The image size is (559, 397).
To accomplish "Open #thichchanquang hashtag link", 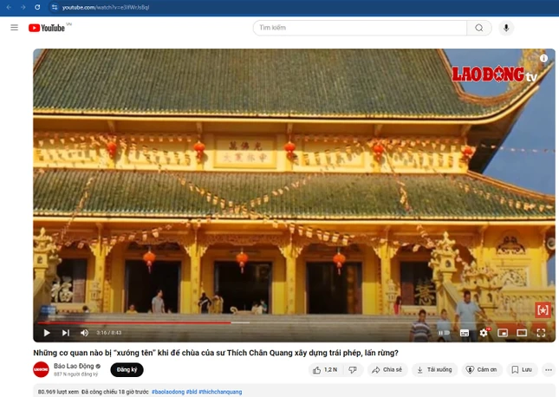I will pyautogui.click(x=220, y=392).
